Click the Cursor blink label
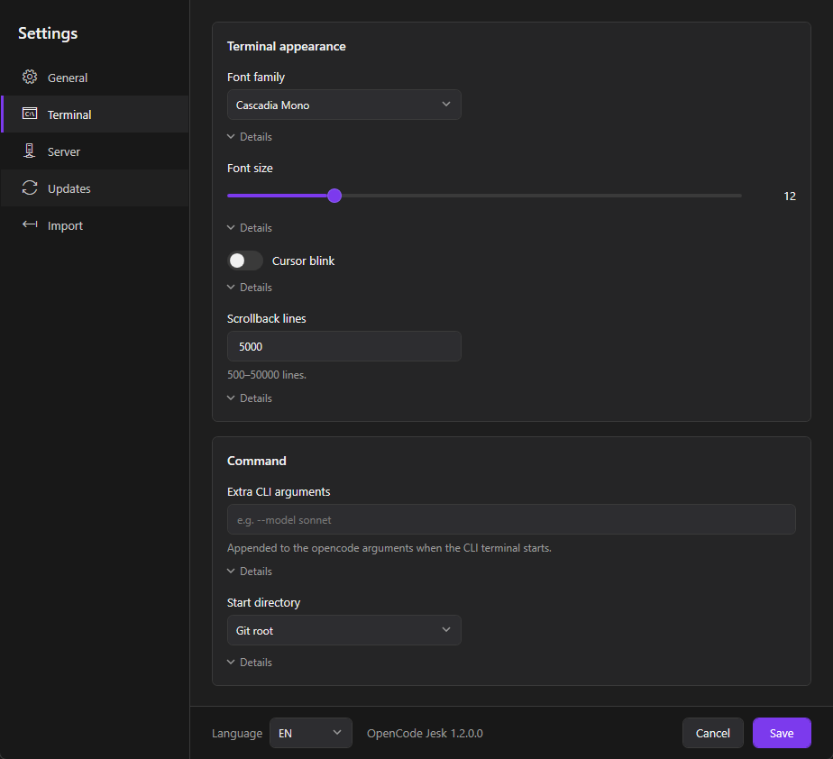Viewport: 833px width, 759px height. 303,261
